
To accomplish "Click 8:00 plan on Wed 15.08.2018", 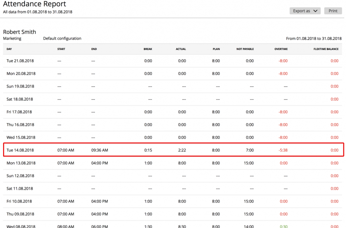I will (216, 137).
